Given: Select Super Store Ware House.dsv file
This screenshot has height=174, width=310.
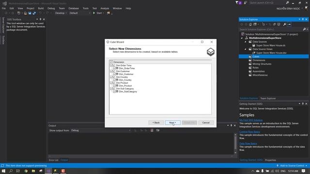Looking at the screenshot, I should [271, 53].
